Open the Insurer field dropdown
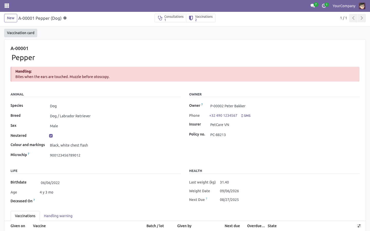This screenshot has width=370, height=231. coord(284,125)
